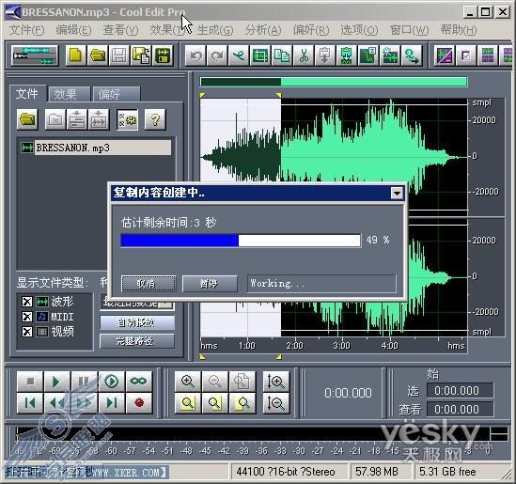Fast-forward the audio
The height and width of the screenshot is (484, 516).
(85, 403)
